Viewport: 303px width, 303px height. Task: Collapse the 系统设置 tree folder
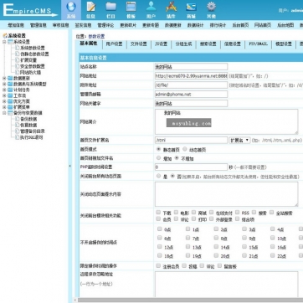4,42
